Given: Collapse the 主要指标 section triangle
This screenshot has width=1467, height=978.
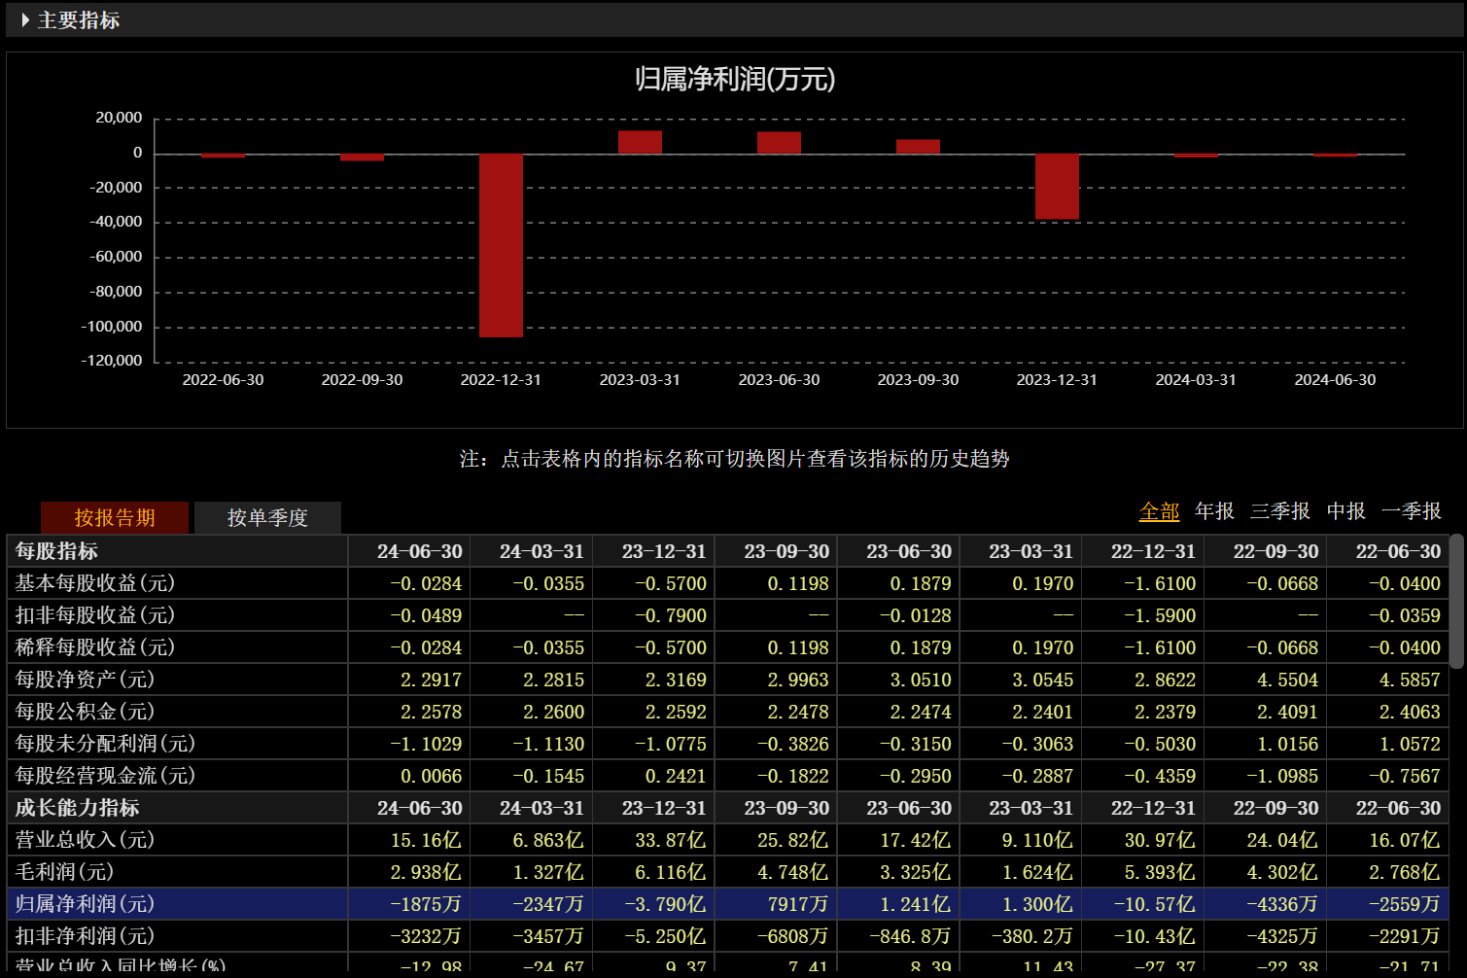Looking at the screenshot, I should pyautogui.click(x=25, y=20).
